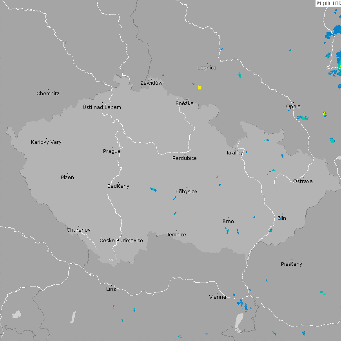Screen dimensions: 341x341
Task: Click the yellow radar echo southwest of Legnica
Action: [200, 87]
